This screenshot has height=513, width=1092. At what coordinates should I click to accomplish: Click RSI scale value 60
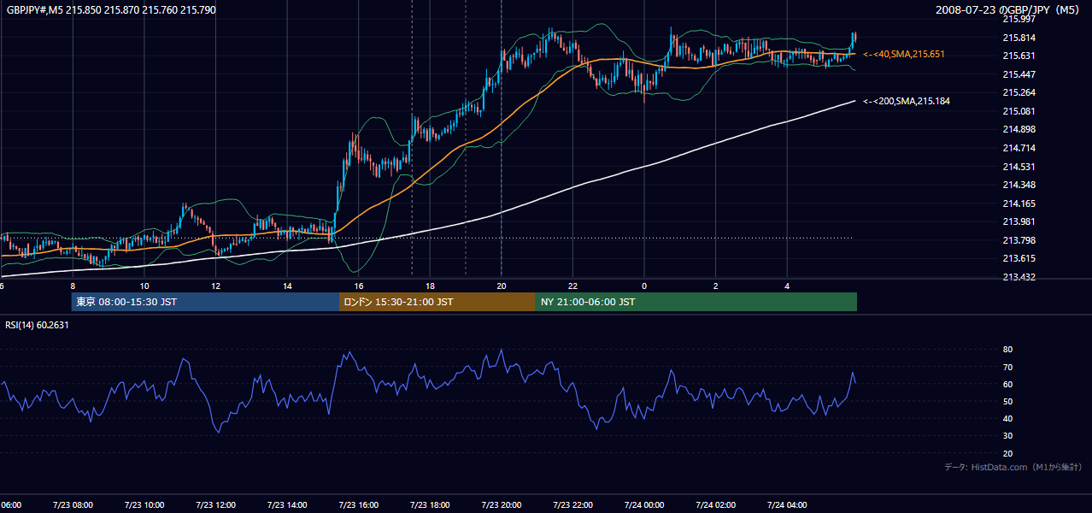click(x=1007, y=384)
